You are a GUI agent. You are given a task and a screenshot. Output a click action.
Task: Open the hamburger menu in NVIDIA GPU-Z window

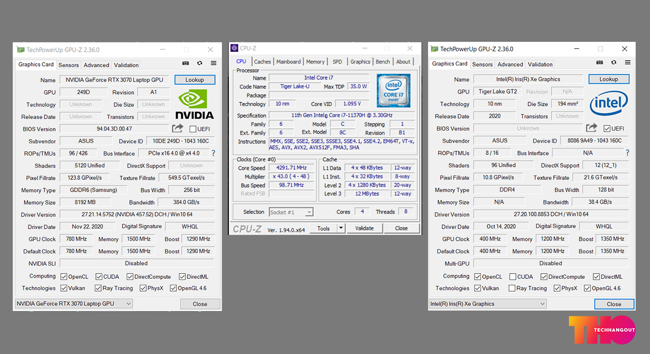[x=213, y=63]
